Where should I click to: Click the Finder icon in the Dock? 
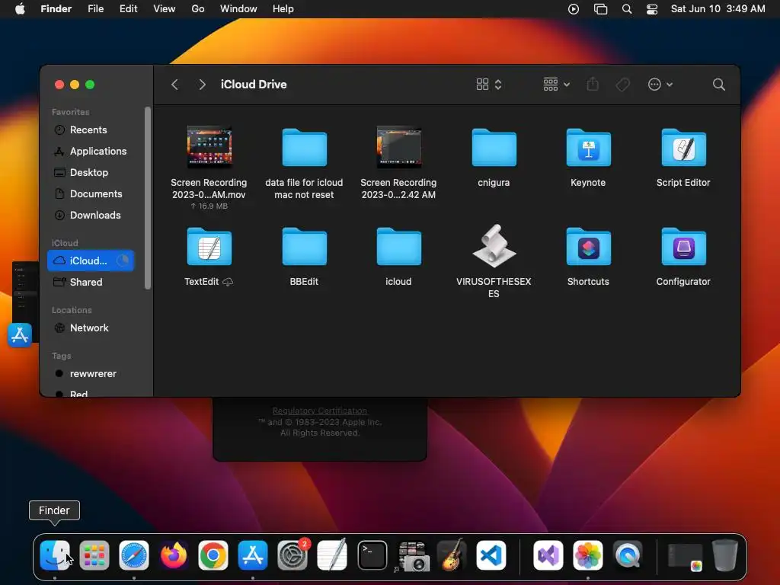(x=55, y=555)
